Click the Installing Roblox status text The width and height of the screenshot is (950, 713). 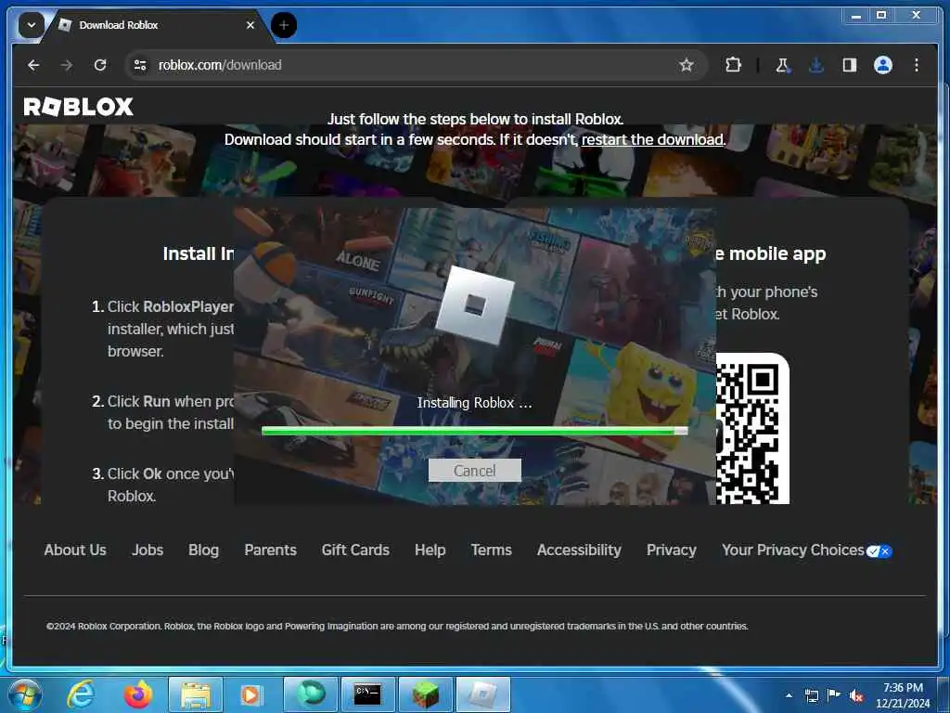pyautogui.click(x=474, y=403)
